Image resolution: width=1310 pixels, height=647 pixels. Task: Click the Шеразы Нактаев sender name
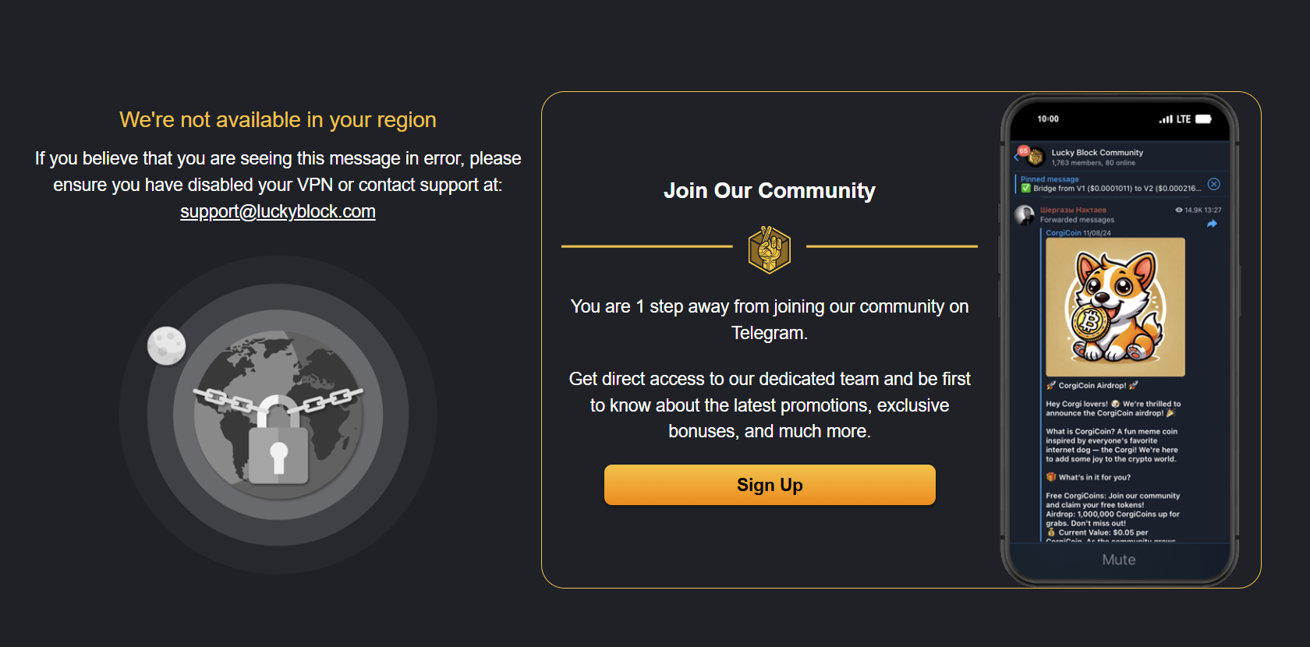pos(1073,210)
